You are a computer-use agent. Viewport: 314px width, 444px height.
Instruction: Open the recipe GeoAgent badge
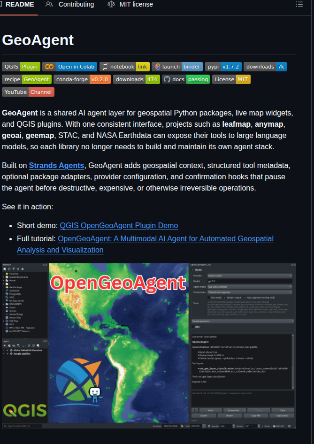pyautogui.click(x=27, y=79)
